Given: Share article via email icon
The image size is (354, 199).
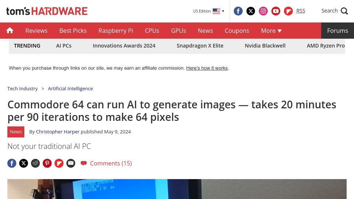Looking at the screenshot, I should tap(71, 163).
